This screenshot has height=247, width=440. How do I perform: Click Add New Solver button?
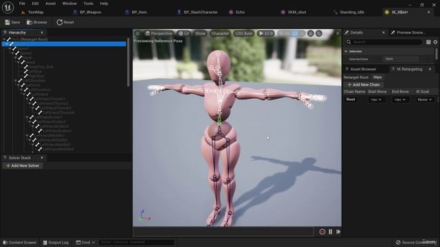coord(23,166)
